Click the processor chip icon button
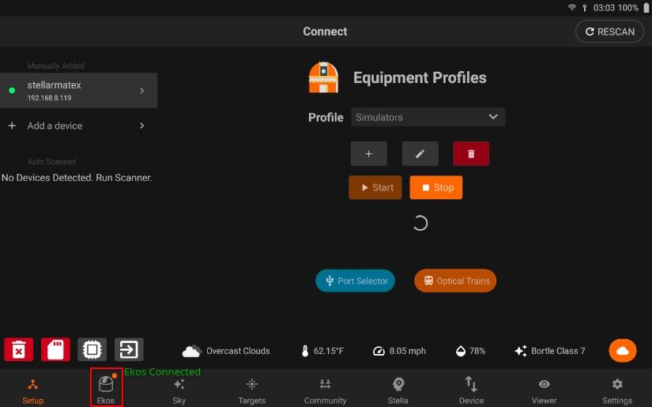Viewport: 652px width, 407px height. tap(92, 349)
